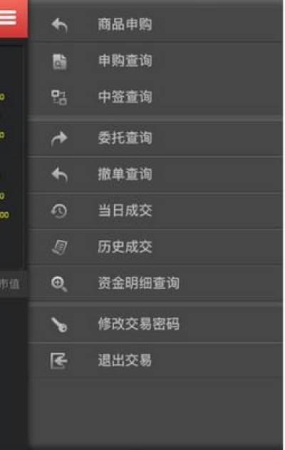This screenshot has height=450, width=285.
Task: View 历史成交 records
Action: (x=156, y=247)
